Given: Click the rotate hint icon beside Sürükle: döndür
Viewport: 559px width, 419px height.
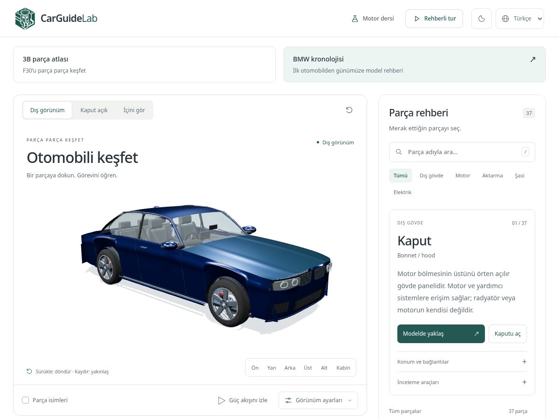Looking at the screenshot, I should pyautogui.click(x=29, y=372).
